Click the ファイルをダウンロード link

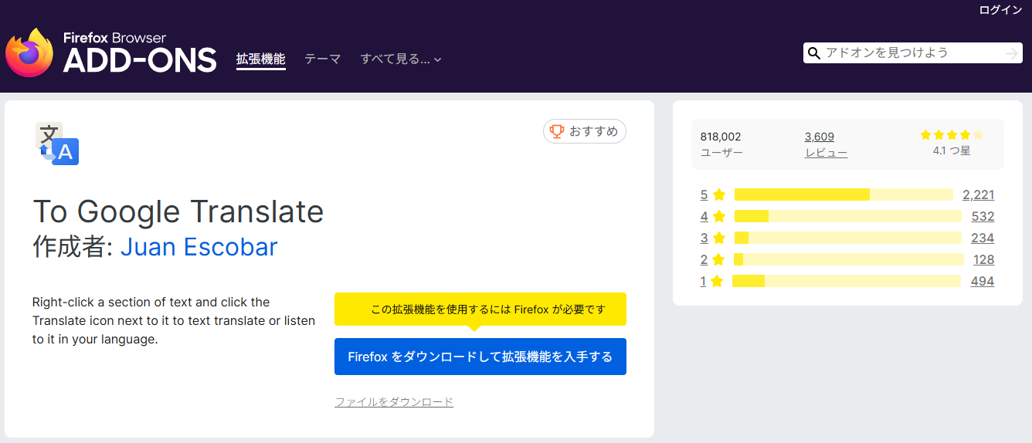[x=394, y=402]
